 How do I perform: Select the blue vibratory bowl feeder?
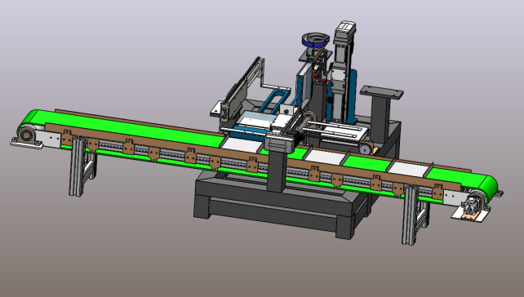click(315, 39)
